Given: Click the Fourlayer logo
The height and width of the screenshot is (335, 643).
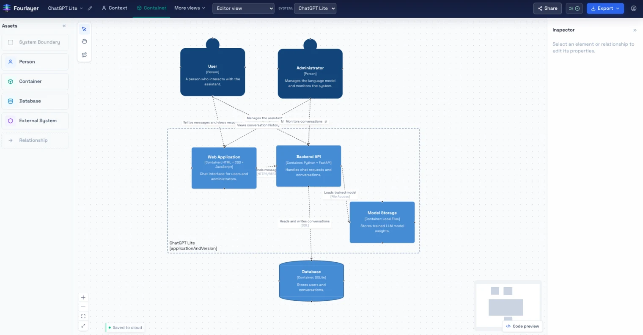Looking at the screenshot, I should [x=21, y=8].
